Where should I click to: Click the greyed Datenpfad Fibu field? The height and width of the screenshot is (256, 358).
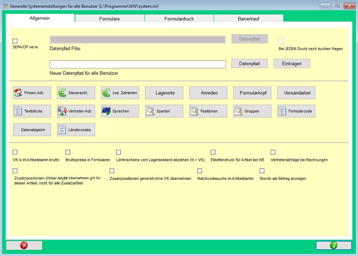coord(138,39)
